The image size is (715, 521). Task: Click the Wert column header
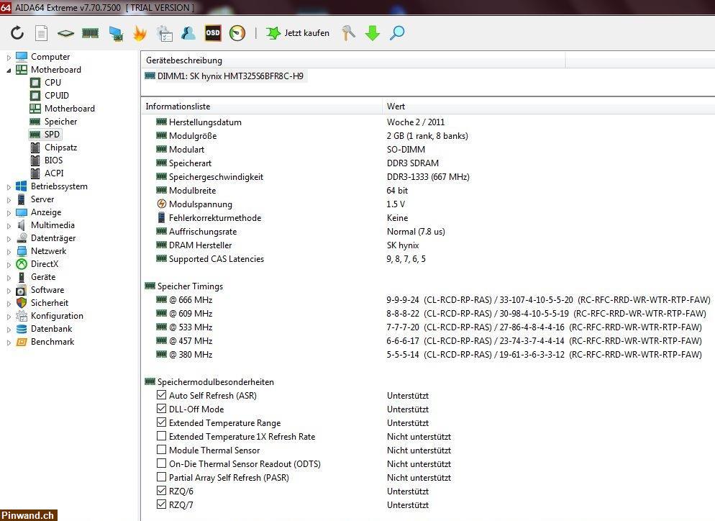click(396, 107)
